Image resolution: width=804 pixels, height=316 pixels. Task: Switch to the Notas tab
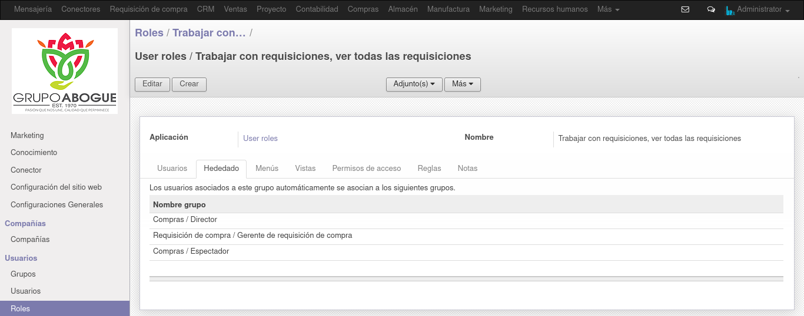(x=467, y=169)
